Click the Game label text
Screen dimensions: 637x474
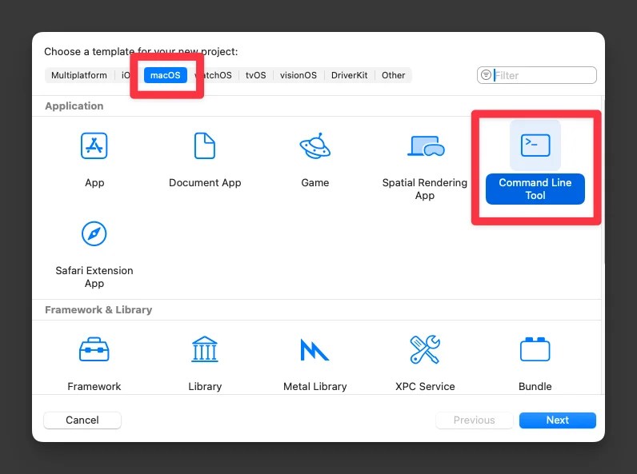click(x=314, y=182)
